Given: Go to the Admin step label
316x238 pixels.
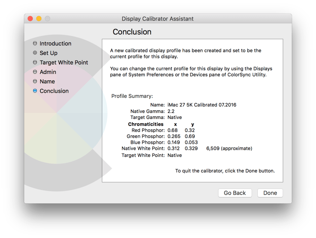Looking at the screenshot, I should [x=48, y=72].
